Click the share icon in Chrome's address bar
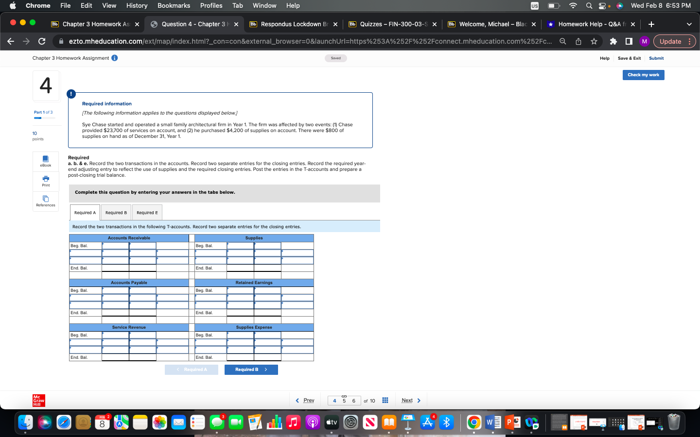 (x=578, y=41)
